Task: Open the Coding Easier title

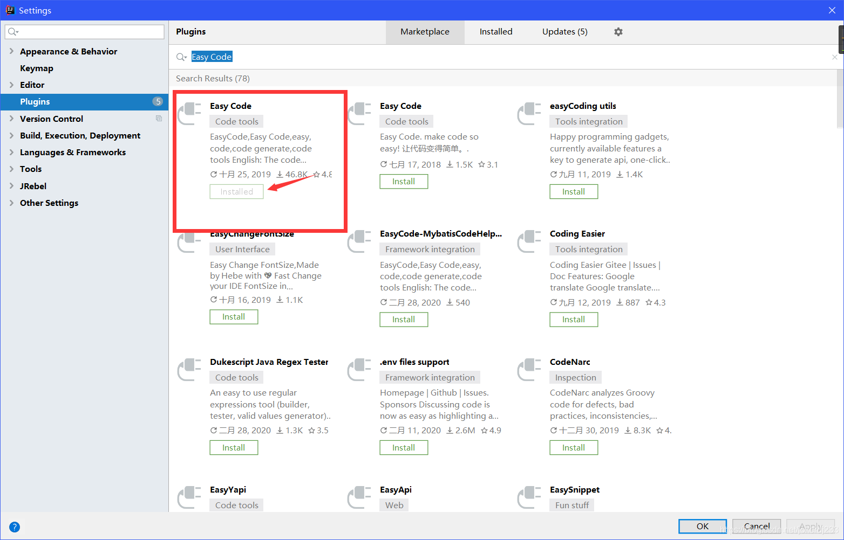Action: tap(577, 234)
